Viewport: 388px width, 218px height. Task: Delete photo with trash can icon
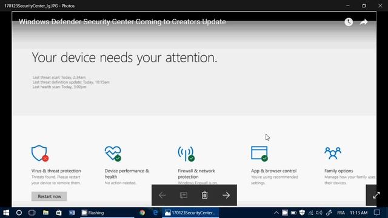click(205, 195)
